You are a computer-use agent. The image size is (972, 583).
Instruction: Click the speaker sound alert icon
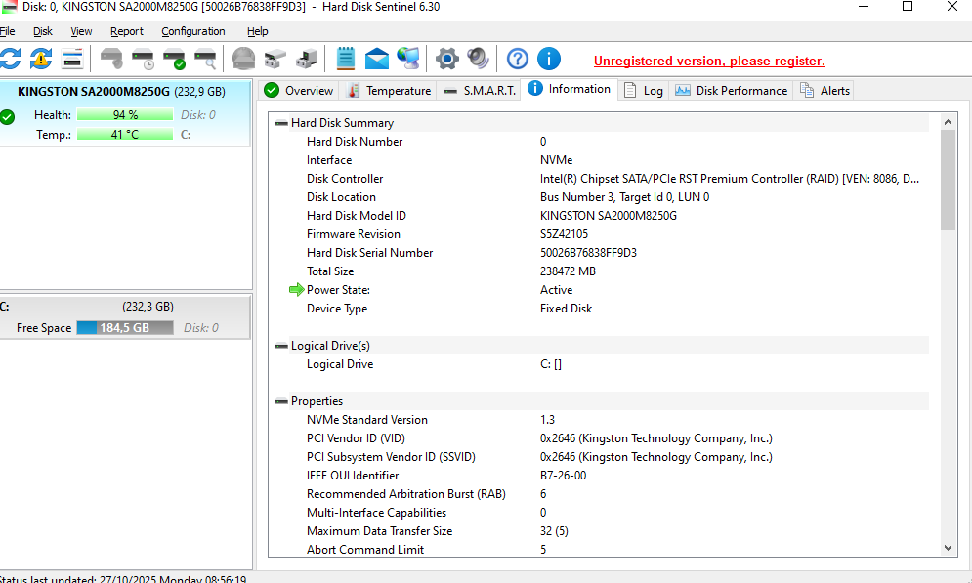478,59
